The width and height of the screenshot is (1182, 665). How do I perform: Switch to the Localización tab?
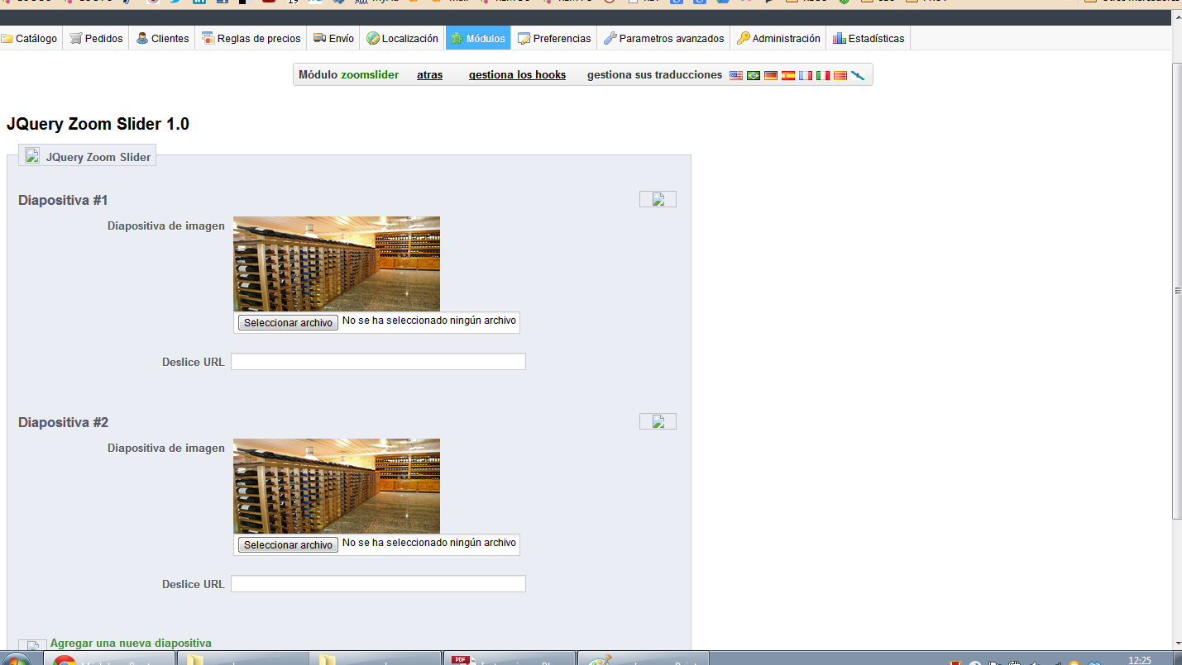pyautogui.click(x=403, y=39)
